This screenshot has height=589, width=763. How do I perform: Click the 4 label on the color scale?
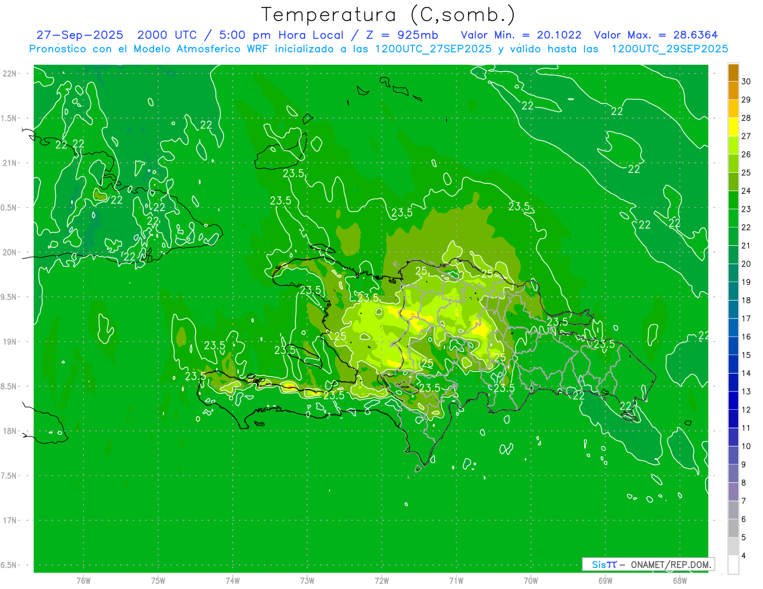pos(745,555)
